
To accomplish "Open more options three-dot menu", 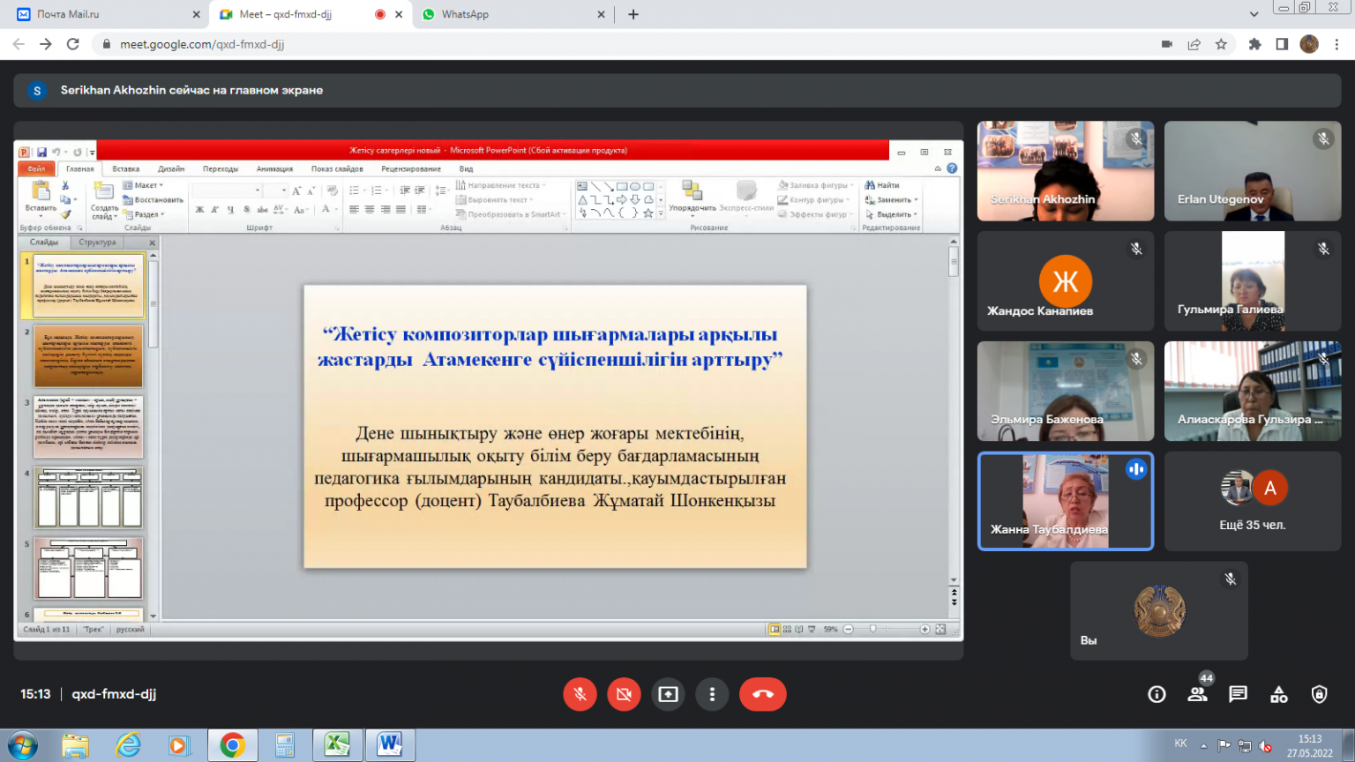I will (x=712, y=694).
